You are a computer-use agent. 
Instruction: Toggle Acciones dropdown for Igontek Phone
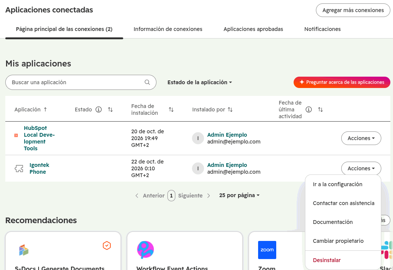pyautogui.click(x=361, y=168)
